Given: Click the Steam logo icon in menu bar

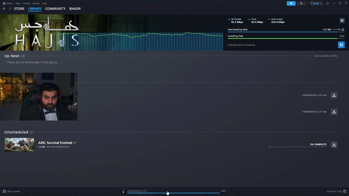Looking at the screenshot, I should click(4, 3).
